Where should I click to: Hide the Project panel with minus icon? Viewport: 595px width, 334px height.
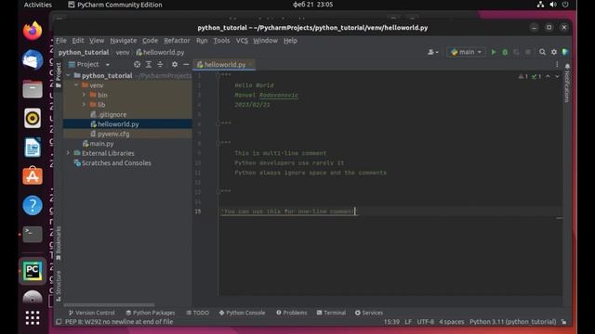tap(186, 65)
